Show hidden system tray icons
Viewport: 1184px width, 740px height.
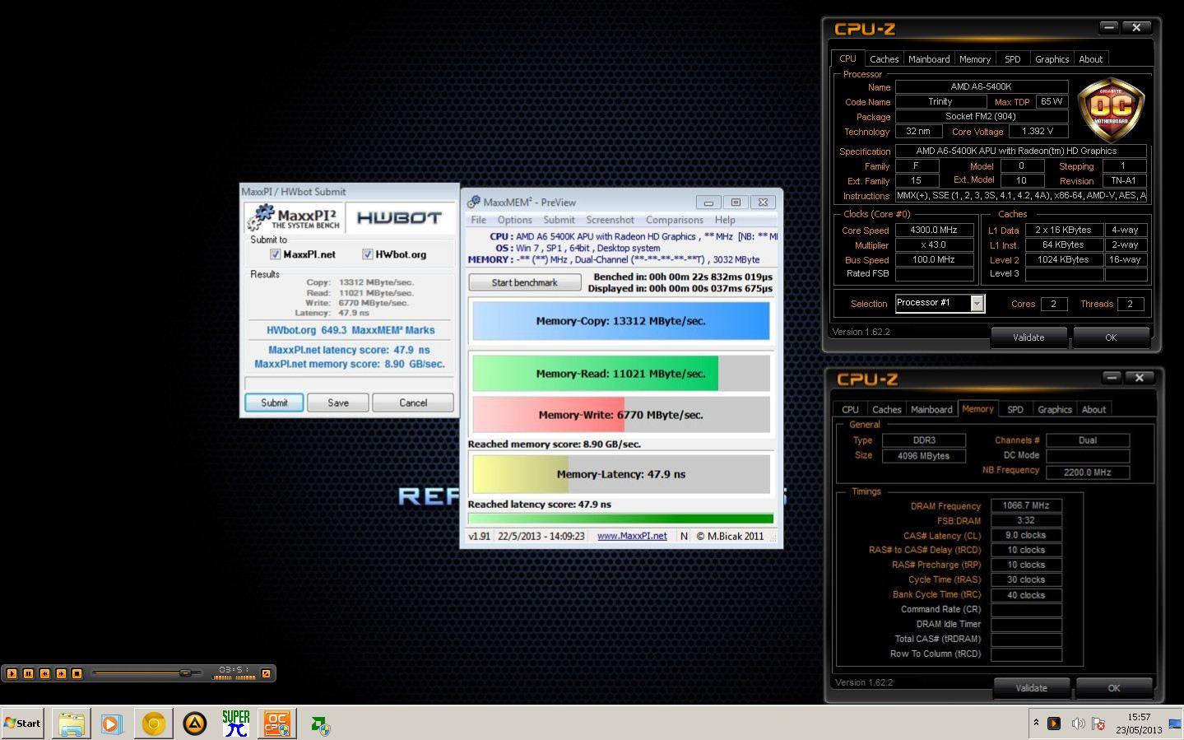[1036, 724]
